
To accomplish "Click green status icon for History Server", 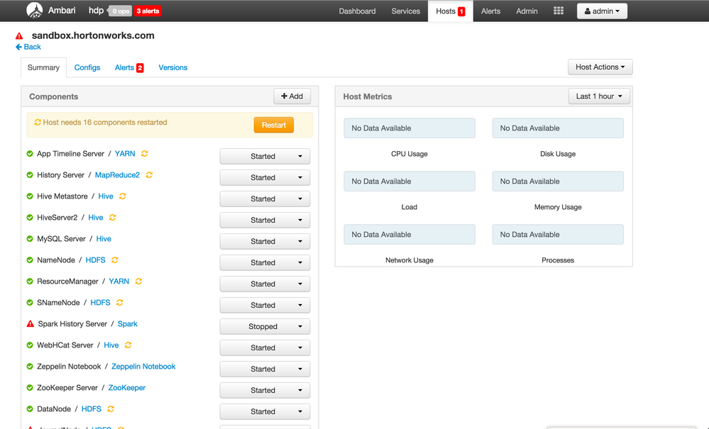I will [x=30, y=174].
